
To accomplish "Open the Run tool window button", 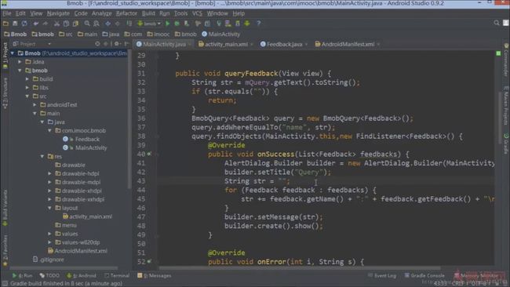I will [x=22, y=275].
